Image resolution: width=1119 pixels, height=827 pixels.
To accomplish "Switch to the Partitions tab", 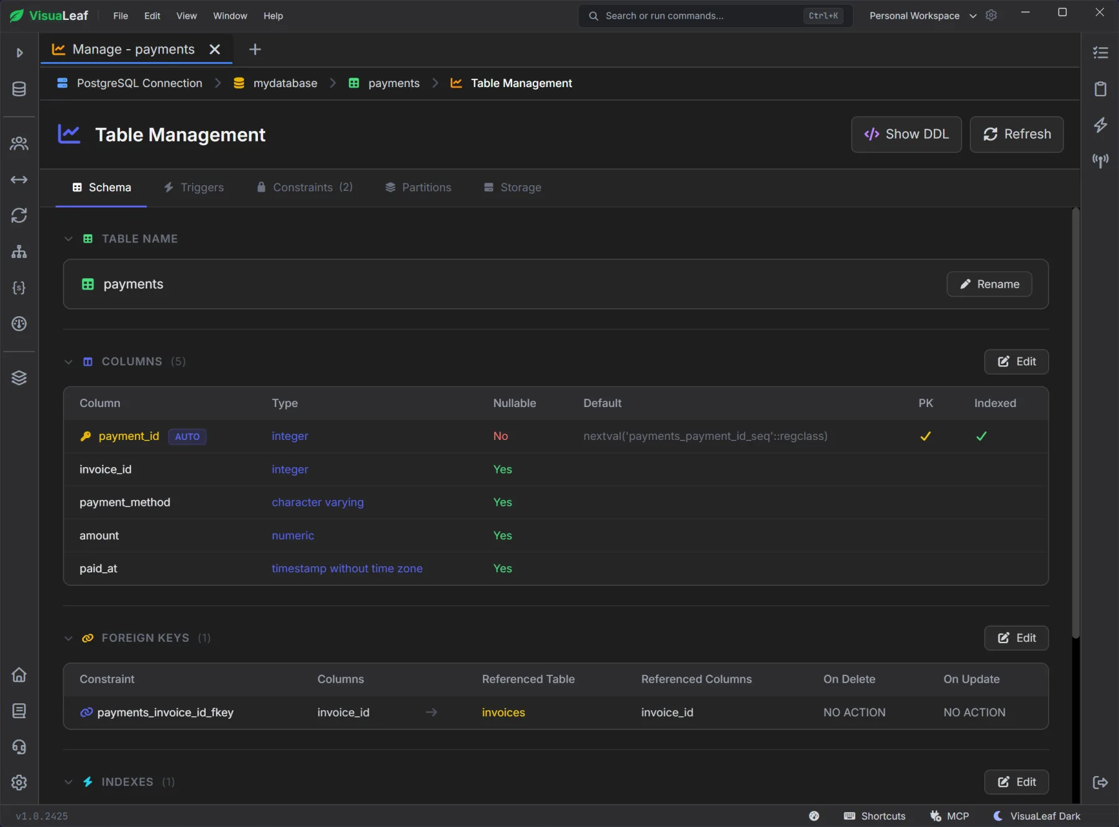I will pyautogui.click(x=418, y=188).
